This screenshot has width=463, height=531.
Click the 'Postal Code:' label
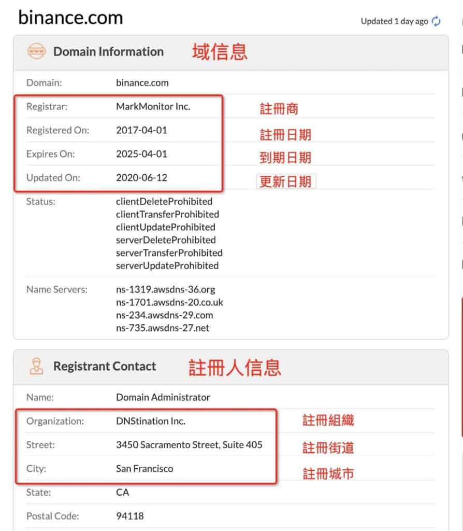(53, 516)
